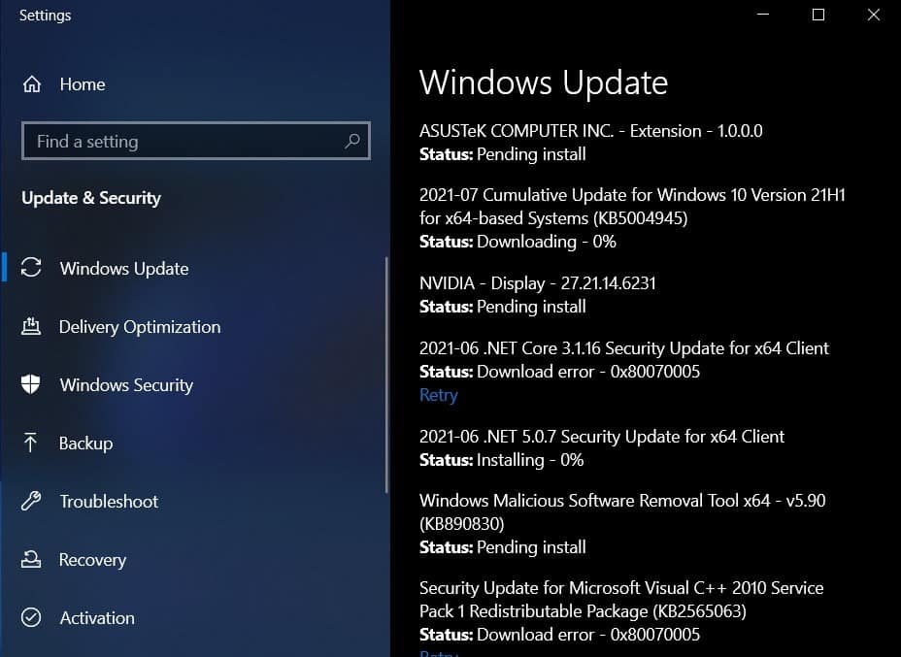The image size is (901, 657).
Task: Click the Recovery icon in sidebar
Action: (32, 560)
